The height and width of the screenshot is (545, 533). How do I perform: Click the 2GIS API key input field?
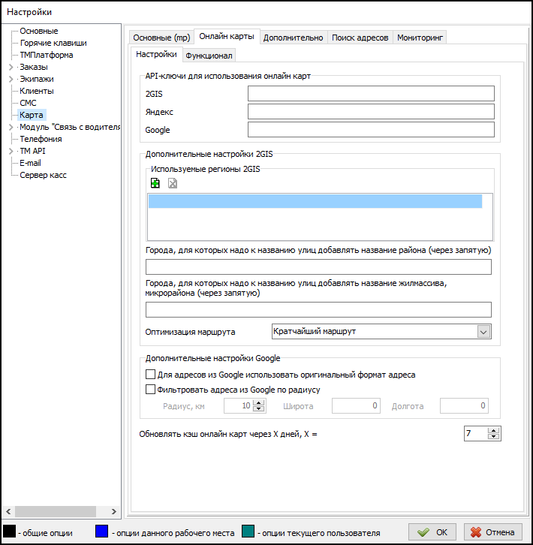click(x=371, y=94)
